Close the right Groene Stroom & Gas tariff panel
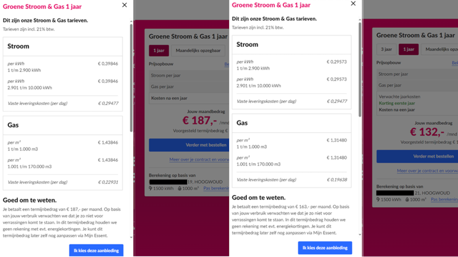The width and height of the screenshot is (458, 257). [x=353, y=4]
